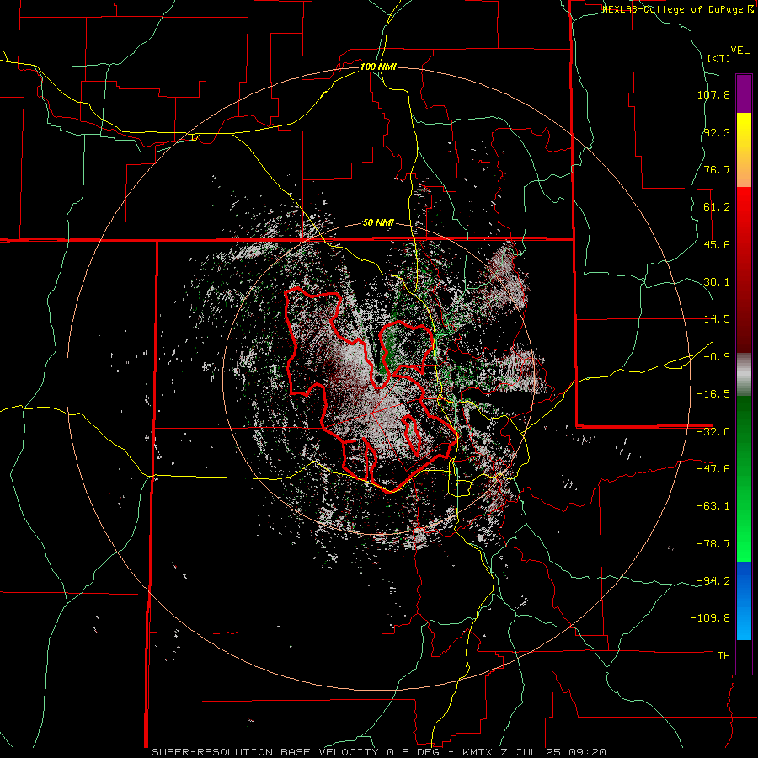This screenshot has width=758, height=758.
Task: Click the [KT] units label
Action: (x=719, y=58)
